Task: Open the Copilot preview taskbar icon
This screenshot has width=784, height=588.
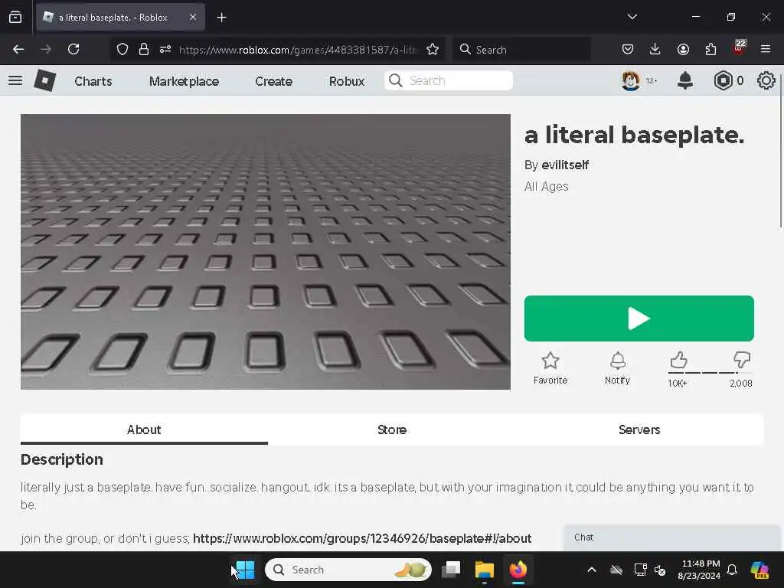Action: coord(759,570)
